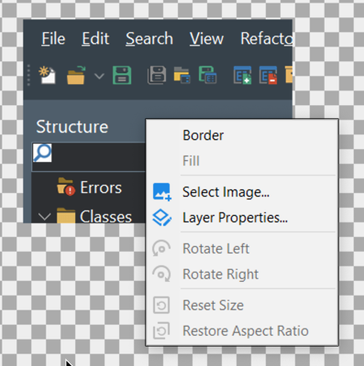Image resolution: width=364 pixels, height=366 pixels.
Task: Click the gray Save All icon
Action: point(157,75)
